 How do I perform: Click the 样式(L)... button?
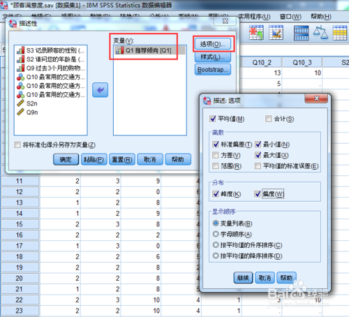213,57
